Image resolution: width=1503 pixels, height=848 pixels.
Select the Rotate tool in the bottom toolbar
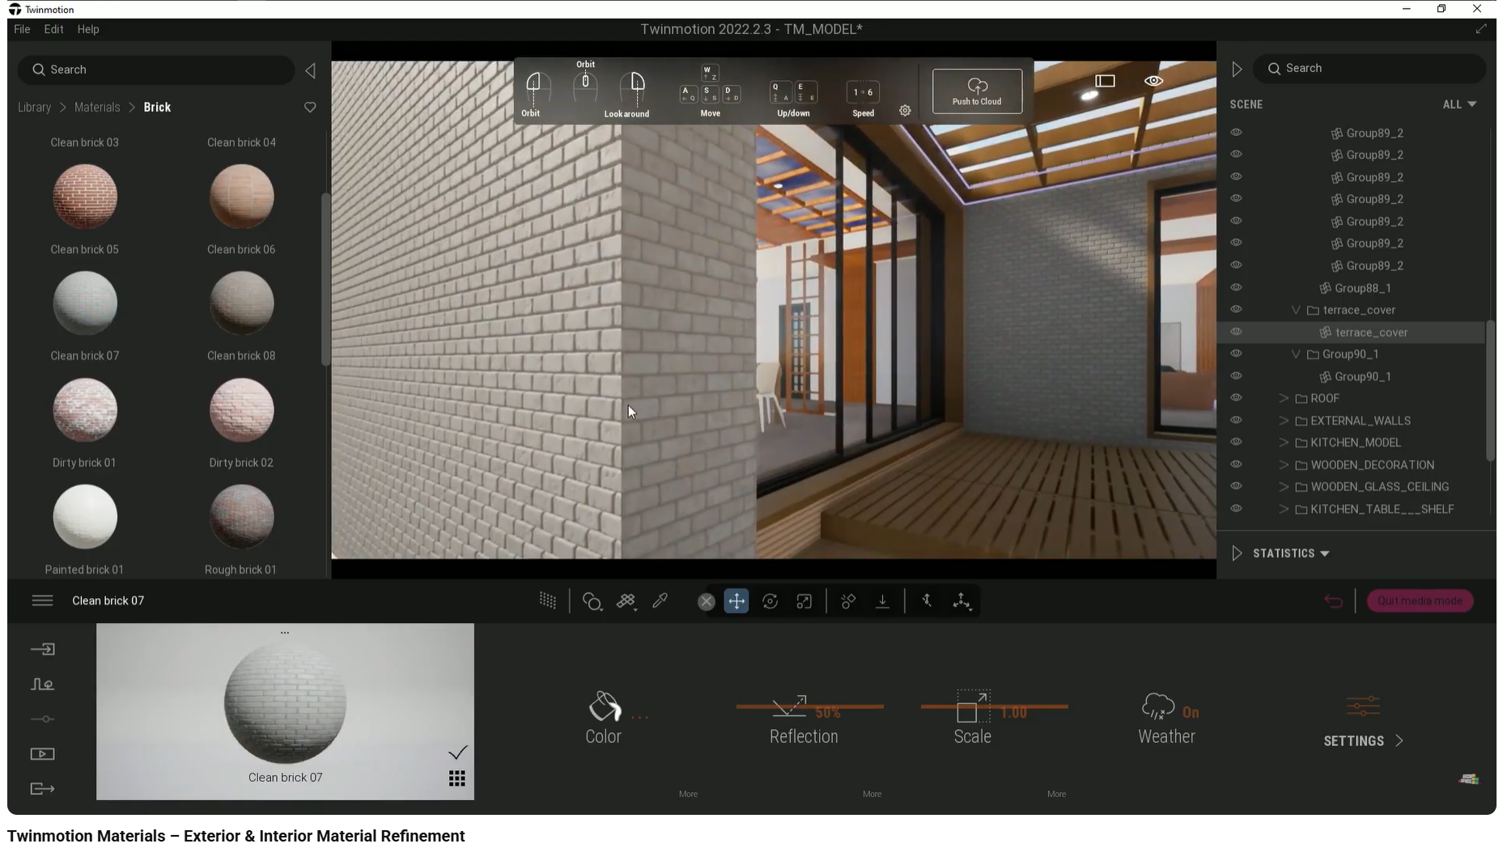click(770, 601)
